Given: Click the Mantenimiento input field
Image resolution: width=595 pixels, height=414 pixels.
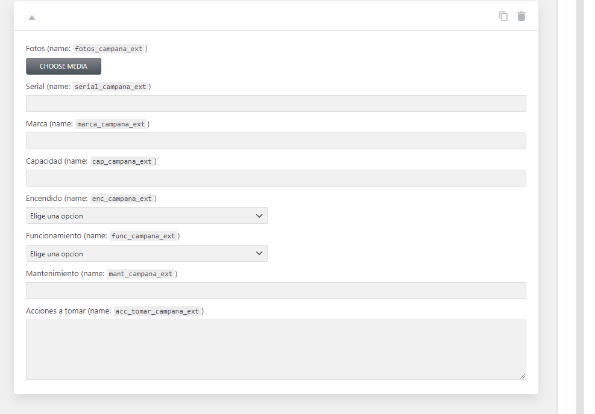Looking at the screenshot, I should coord(275,290).
